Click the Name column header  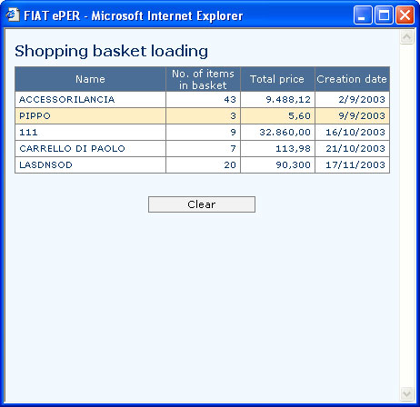pos(90,79)
